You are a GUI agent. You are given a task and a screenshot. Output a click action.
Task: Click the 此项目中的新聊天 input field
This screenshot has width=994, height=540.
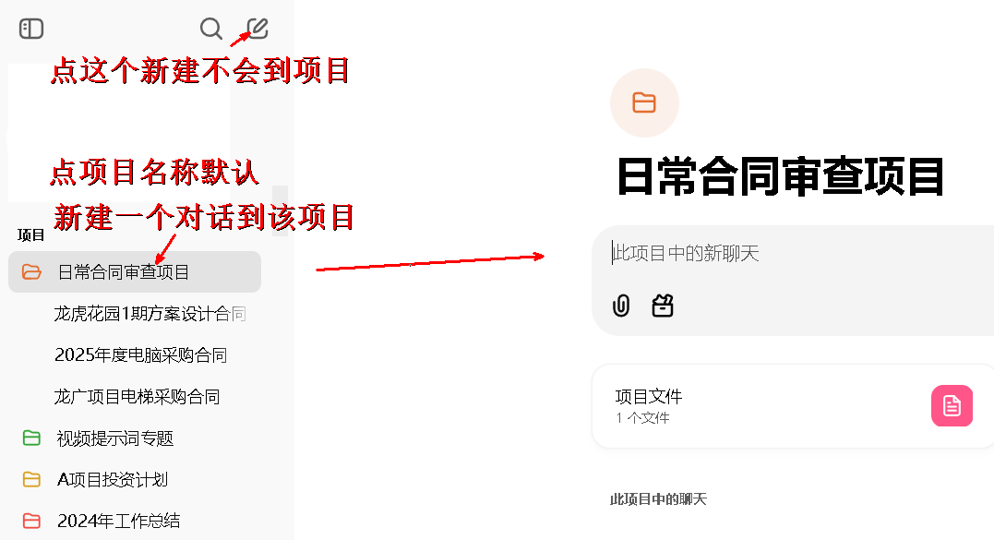tap(793, 254)
